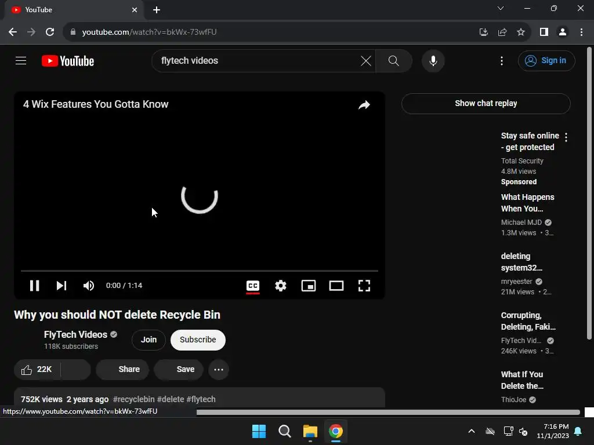Open Chrome three-dot menu

(581, 32)
